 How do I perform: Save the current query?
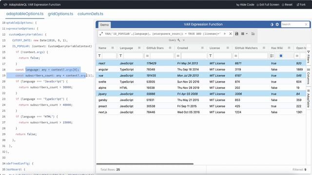pyautogui.click(x=236, y=34)
